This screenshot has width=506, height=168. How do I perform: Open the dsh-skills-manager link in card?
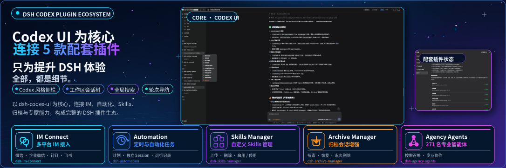(x=226, y=161)
